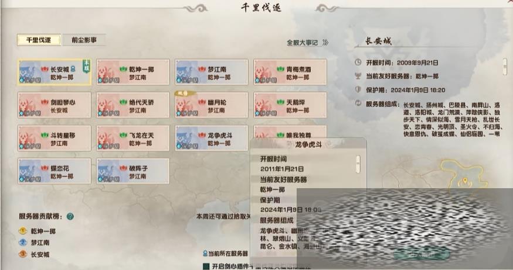
Task: Click the map location pin marker
Action: coord(465,181)
